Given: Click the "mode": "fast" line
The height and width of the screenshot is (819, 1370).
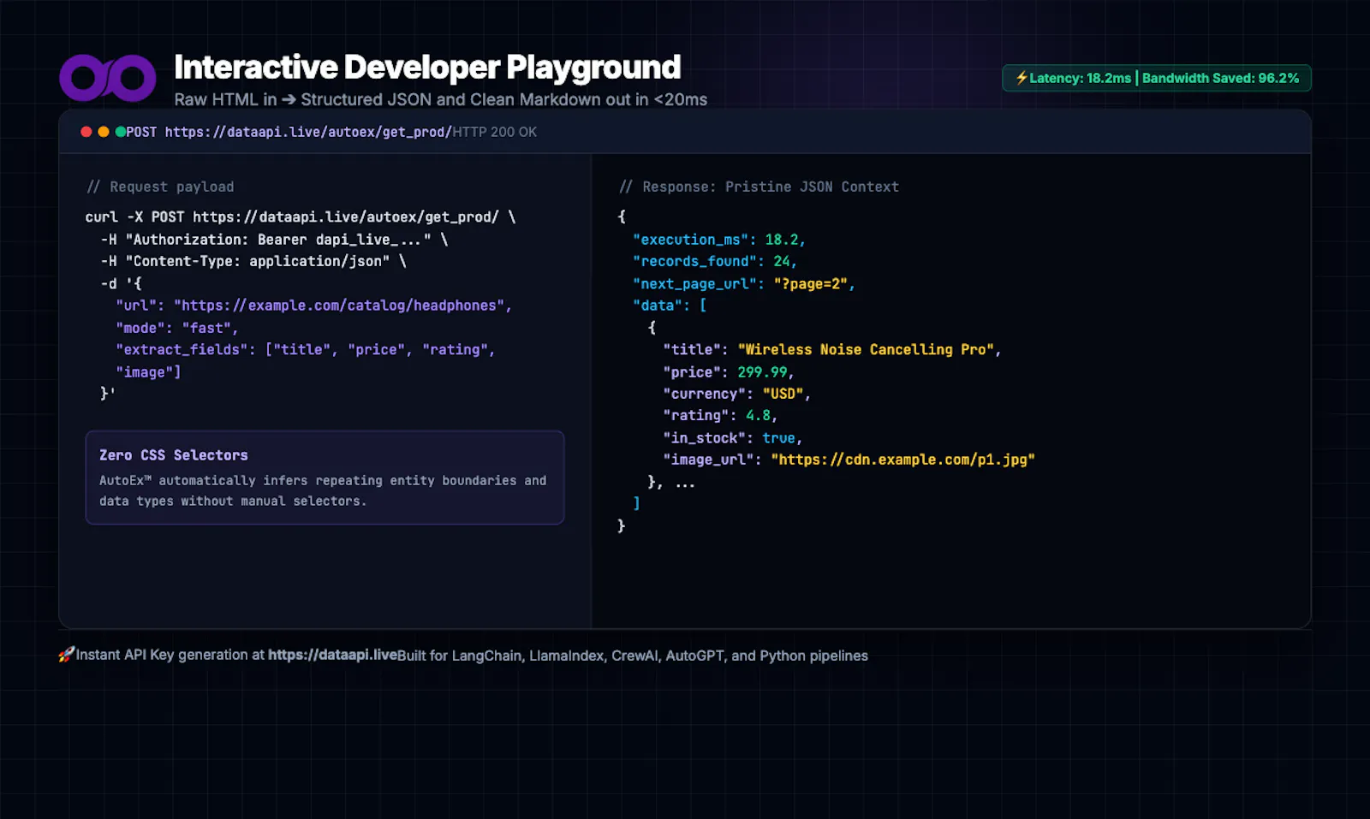Looking at the screenshot, I should [x=177, y=328].
